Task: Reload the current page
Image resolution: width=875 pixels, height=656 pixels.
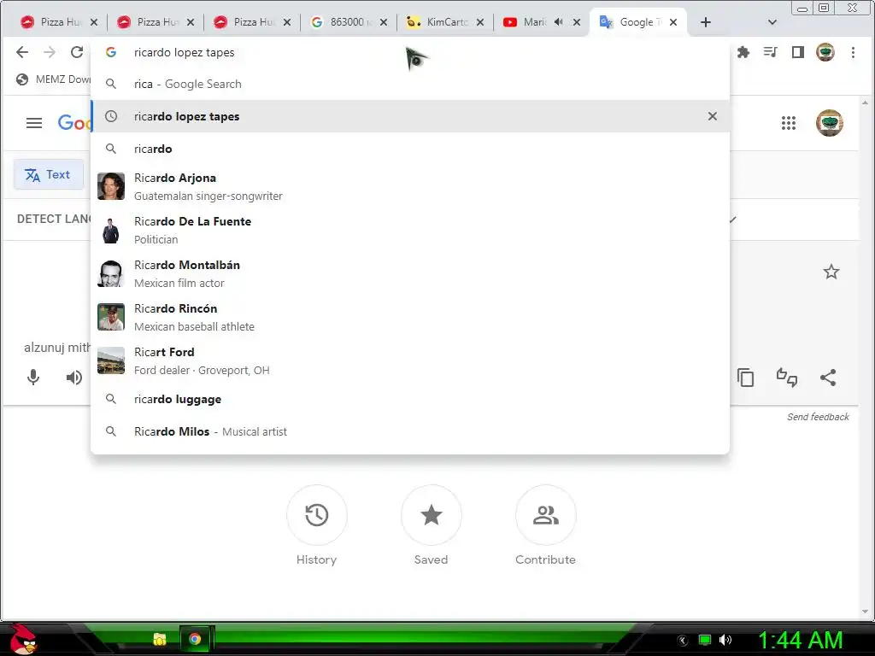Action: point(77,52)
